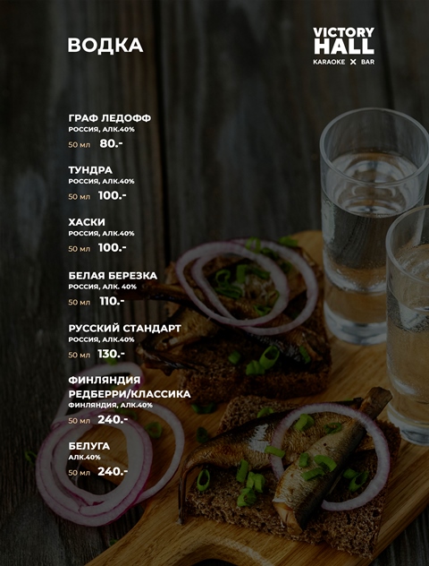Click the 50 мл label for Белуга
This screenshot has height=566, width=429.
[80, 473]
